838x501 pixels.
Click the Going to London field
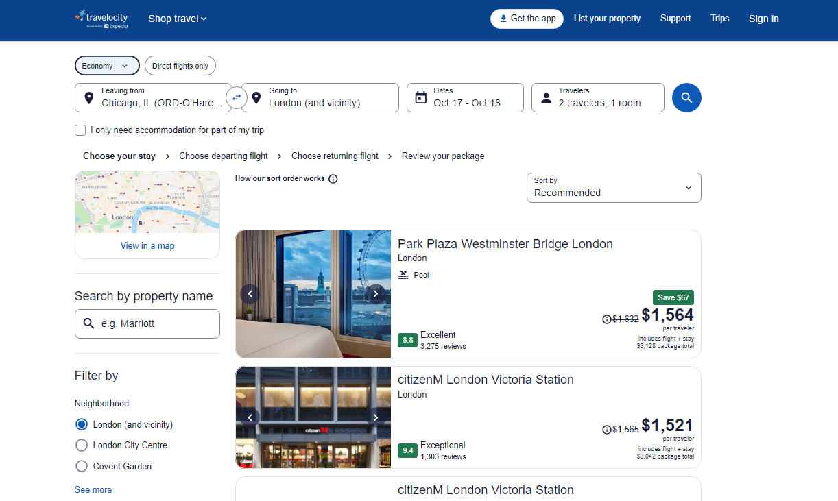(x=320, y=97)
